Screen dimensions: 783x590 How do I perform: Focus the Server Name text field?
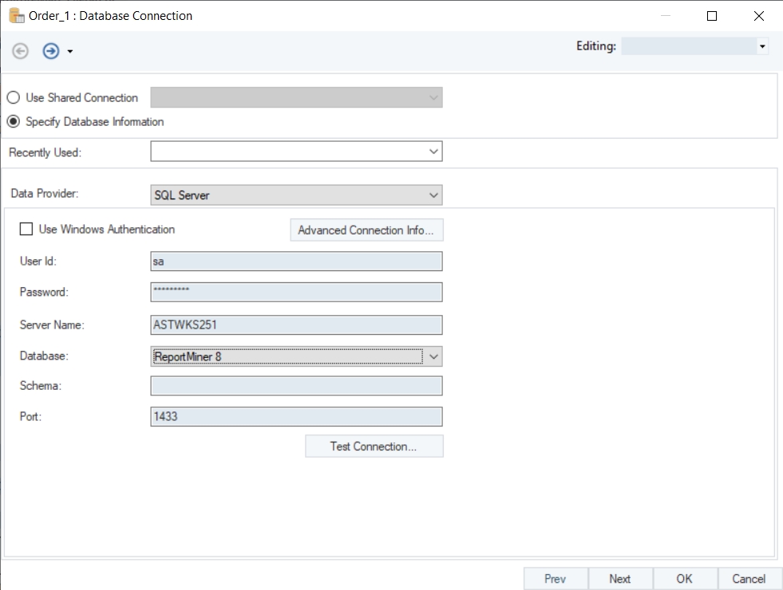tap(296, 324)
